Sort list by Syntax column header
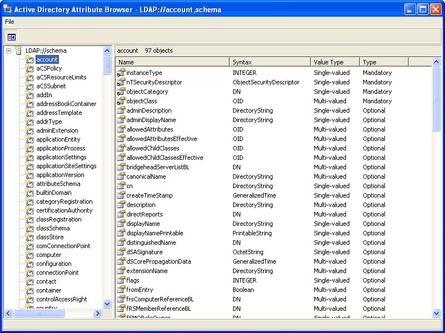 point(270,62)
